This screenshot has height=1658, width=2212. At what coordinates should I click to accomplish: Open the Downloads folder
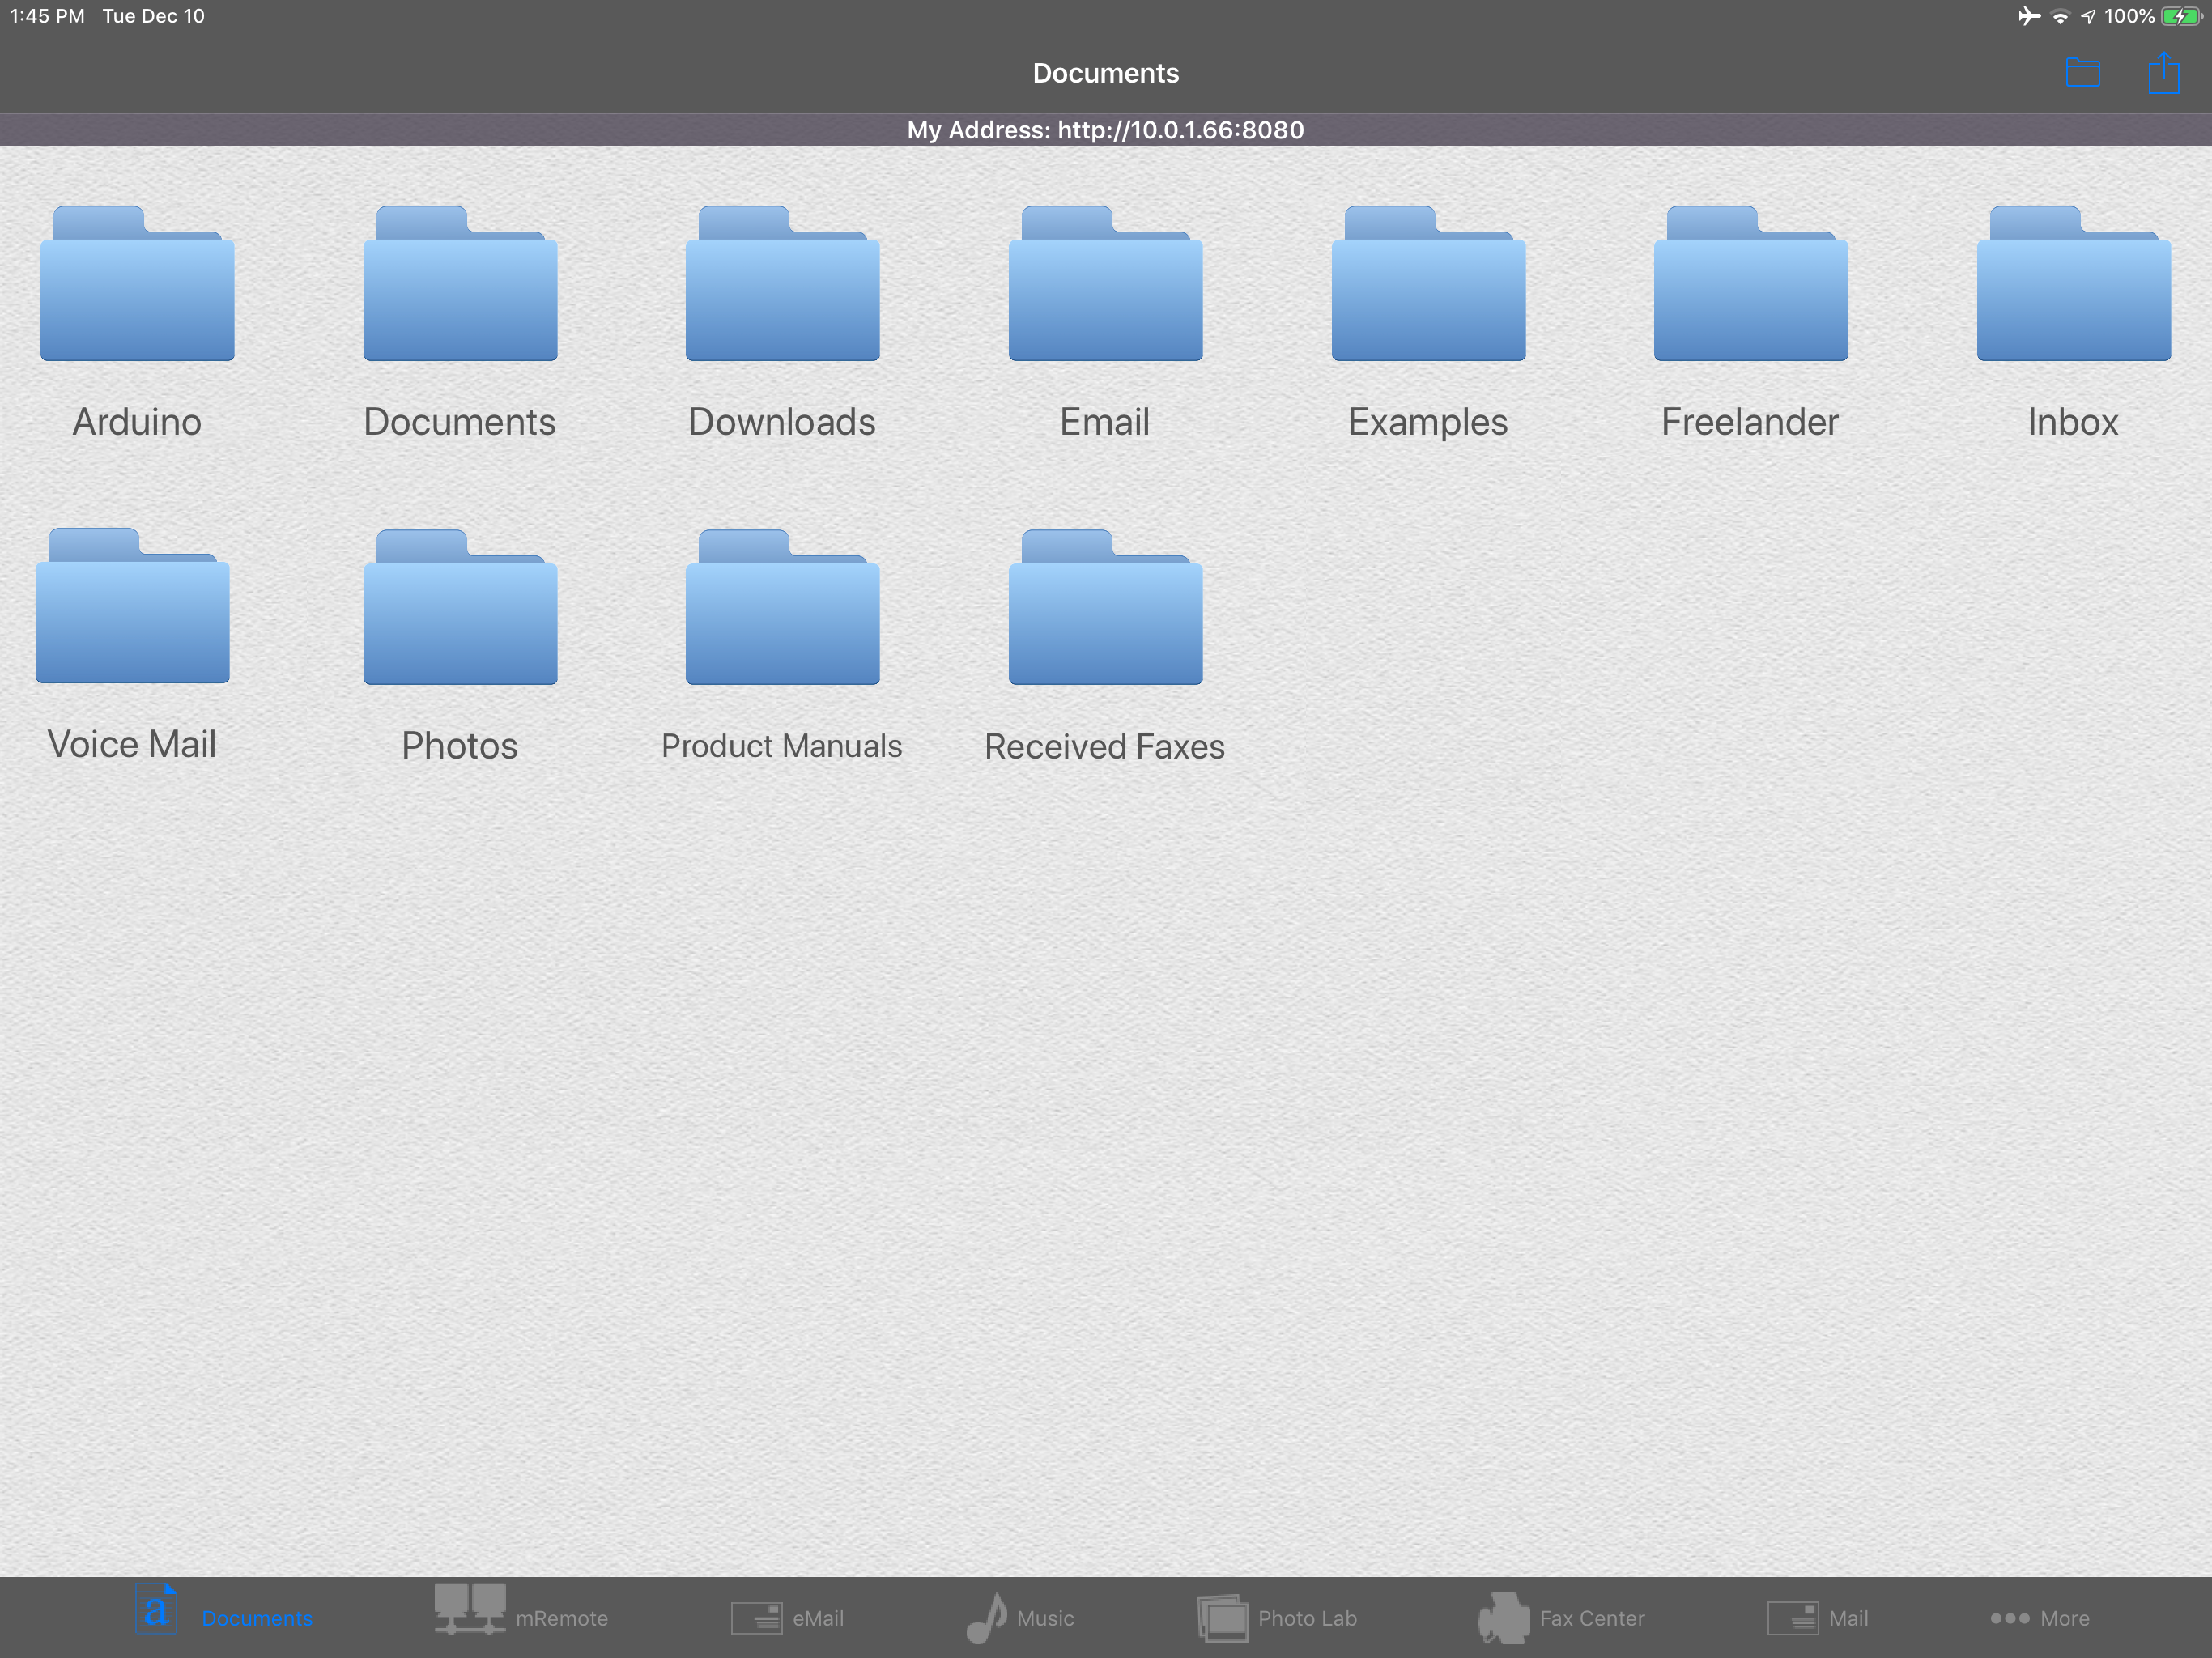click(x=782, y=285)
